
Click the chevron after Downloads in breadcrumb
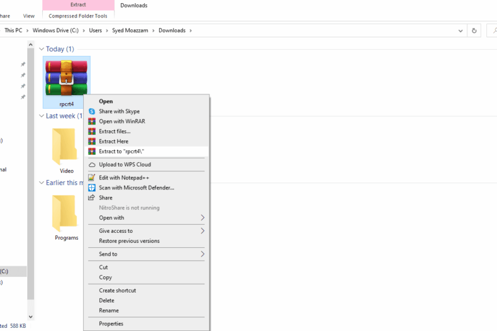pyautogui.click(x=191, y=30)
